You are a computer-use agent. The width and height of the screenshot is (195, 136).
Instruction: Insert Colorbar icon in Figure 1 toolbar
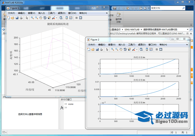click(67, 18)
